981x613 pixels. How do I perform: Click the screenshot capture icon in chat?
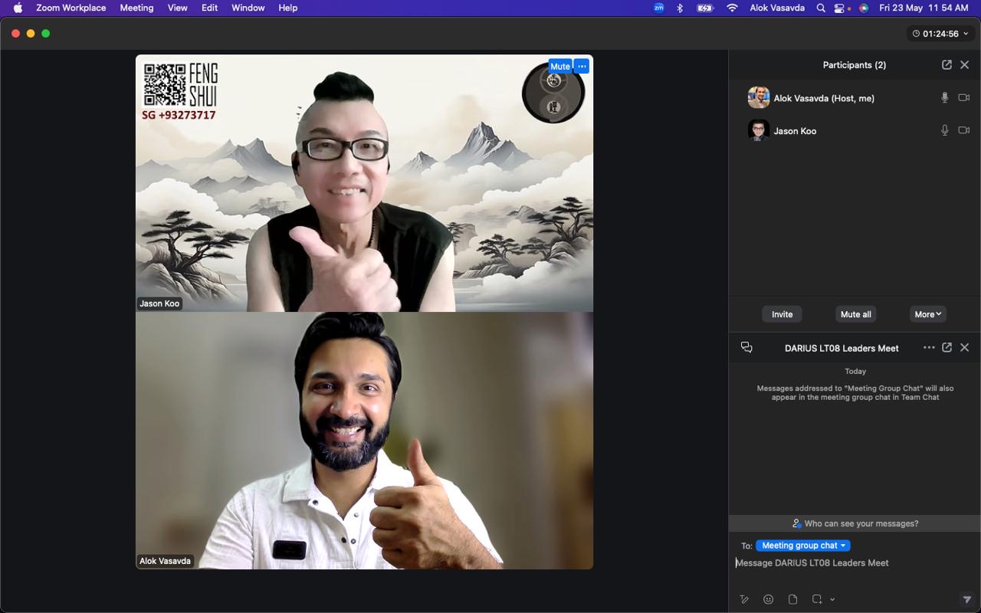tap(817, 599)
